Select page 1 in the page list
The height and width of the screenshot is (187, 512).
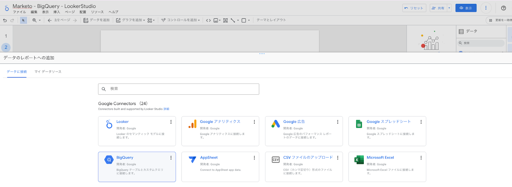pyautogui.click(x=6, y=36)
